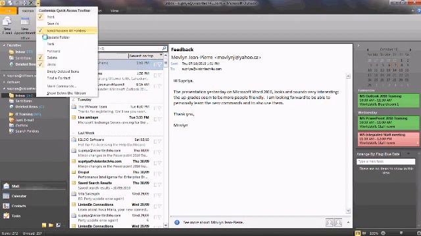
Task: Select Sent Items under Favorites
Action: pyautogui.click(x=24, y=58)
